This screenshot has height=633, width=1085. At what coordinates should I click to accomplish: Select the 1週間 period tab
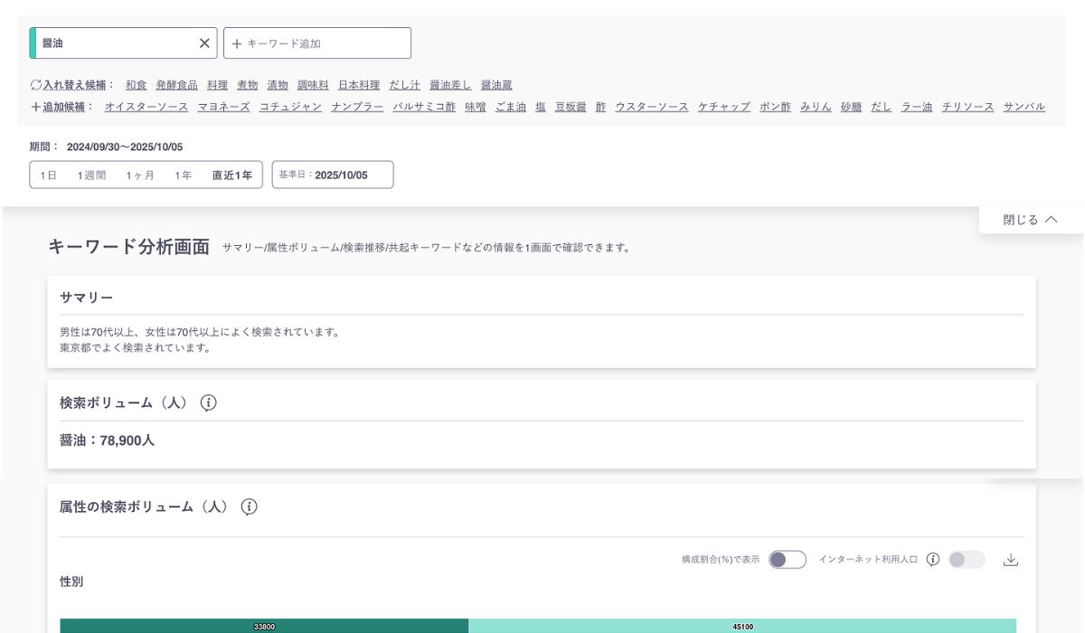click(x=91, y=175)
